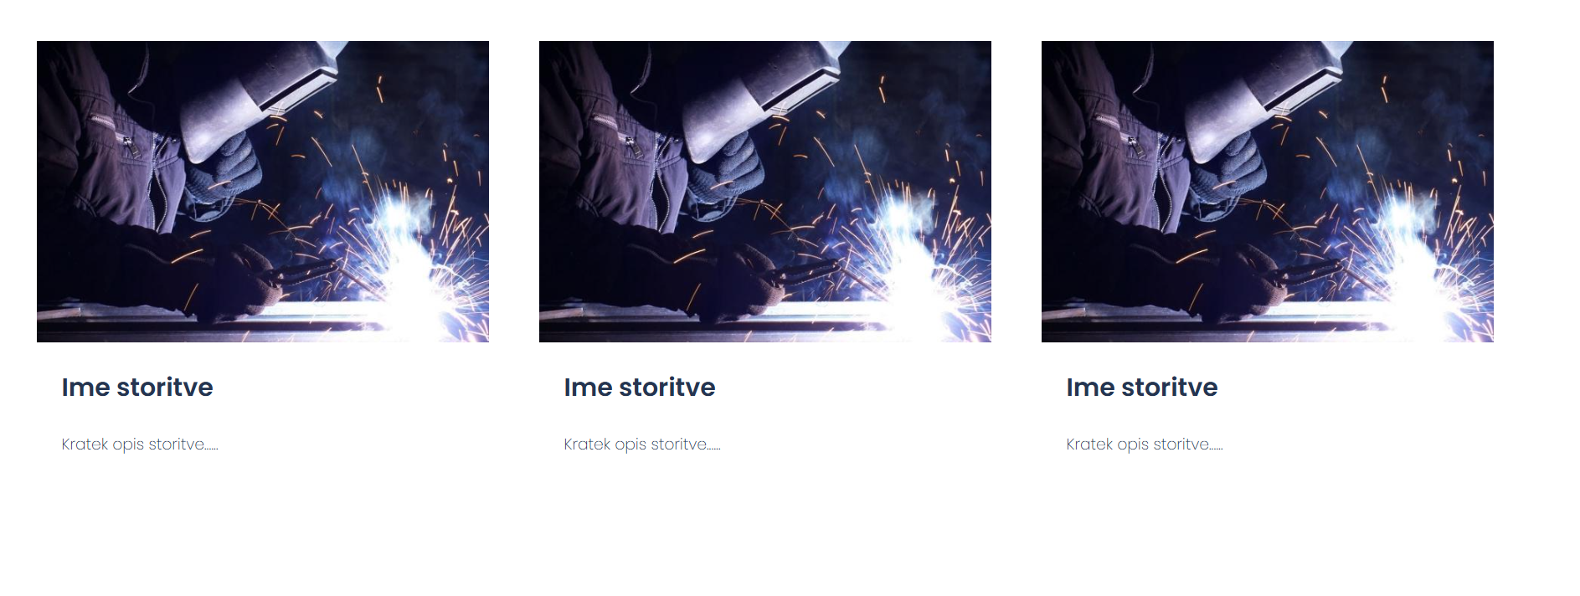This screenshot has width=1580, height=596.
Task: Open the first welding service image
Action: click(263, 192)
